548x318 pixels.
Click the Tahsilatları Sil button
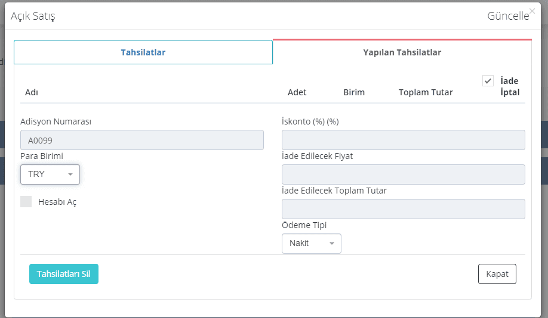(64, 274)
